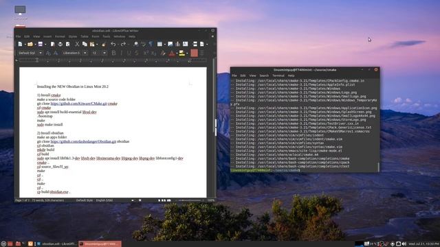Open the Insert Table dropdown arrow

pyautogui.click(x=164, y=45)
